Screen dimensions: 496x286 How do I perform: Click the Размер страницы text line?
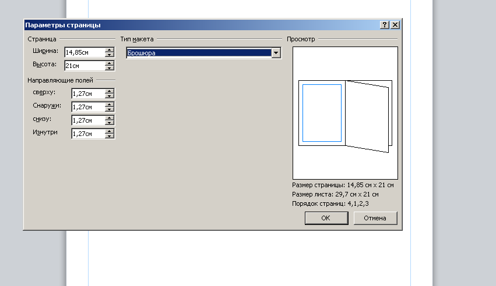click(x=343, y=185)
